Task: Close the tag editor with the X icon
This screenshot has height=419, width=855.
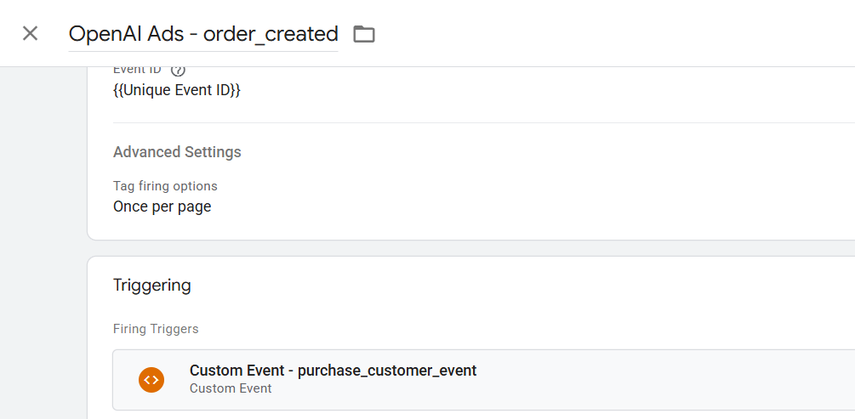Action: [30, 34]
